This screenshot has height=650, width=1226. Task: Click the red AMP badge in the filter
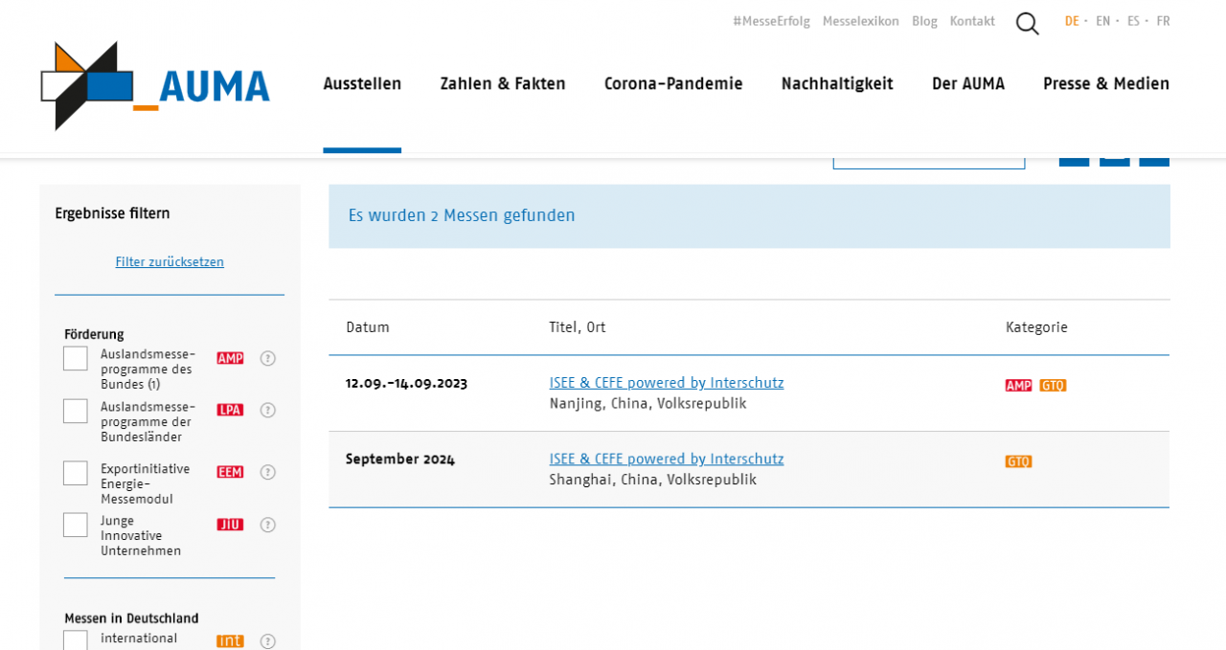coord(230,358)
